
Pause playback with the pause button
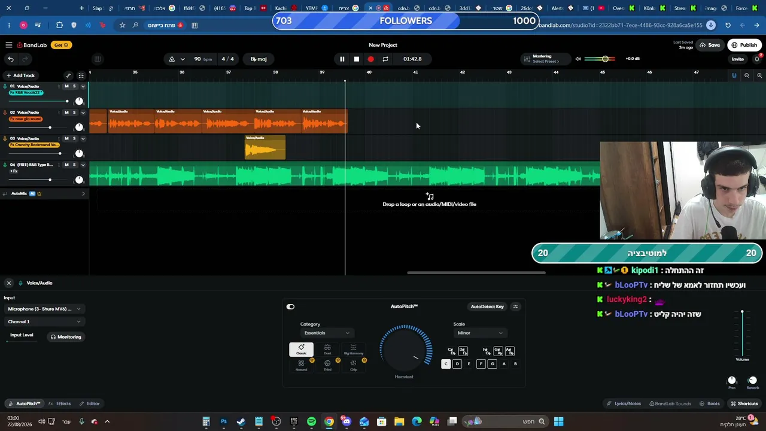[342, 59]
